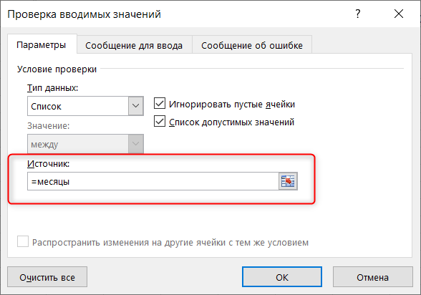
Task: Toggle Игнорировать пустые ячейки checkbox
Action: pyautogui.click(x=160, y=103)
